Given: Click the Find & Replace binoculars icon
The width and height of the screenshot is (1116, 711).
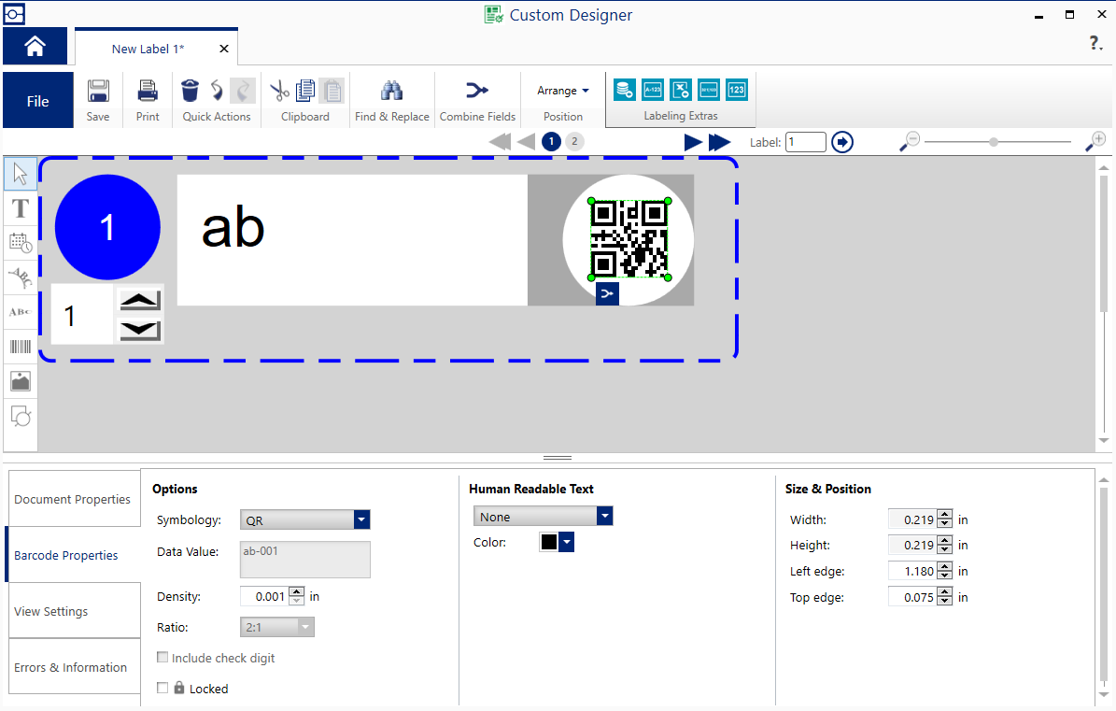Looking at the screenshot, I should tap(391, 91).
